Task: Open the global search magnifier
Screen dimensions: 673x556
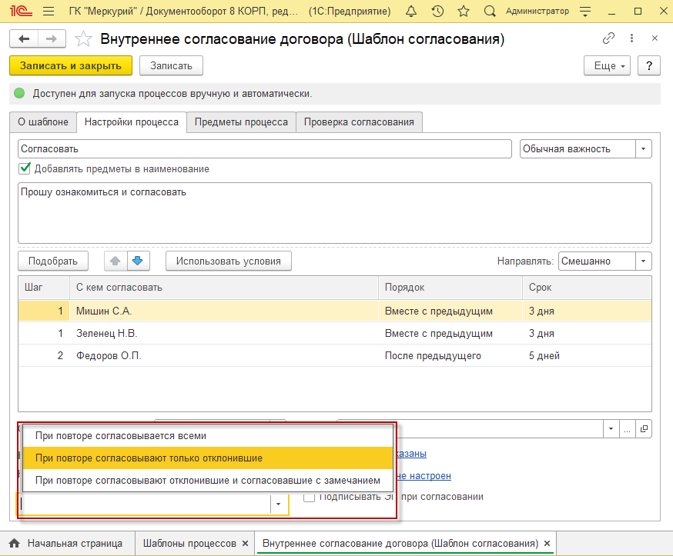Action: [x=490, y=11]
